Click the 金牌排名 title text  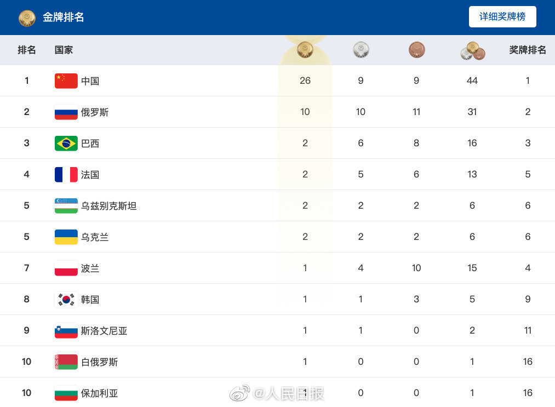64,17
